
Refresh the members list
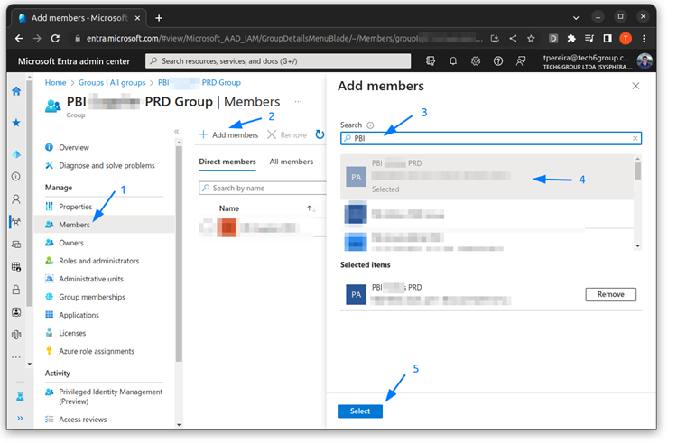[320, 134]
